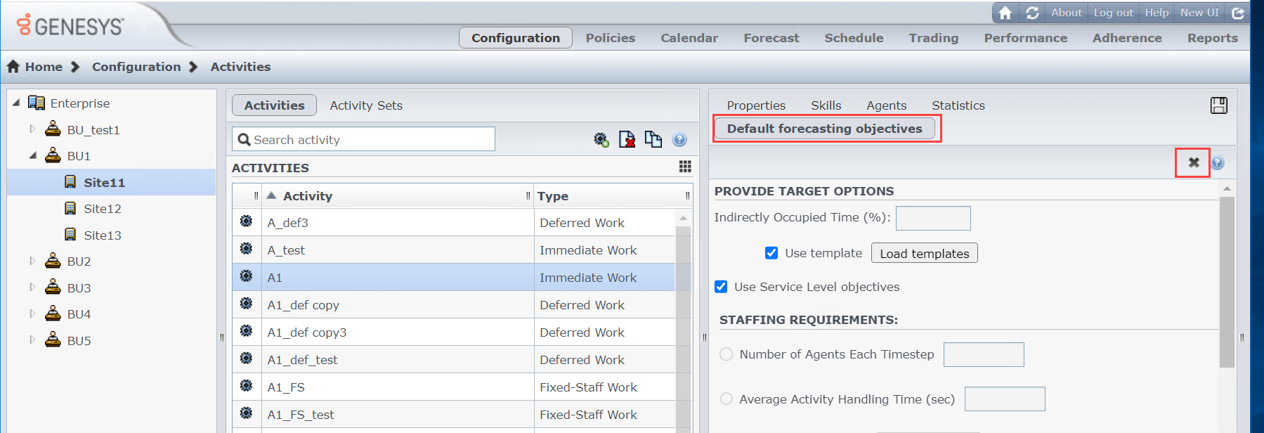The width and height of the screenshot is (1264, 433).
Task: Click the new activity gear icon
Action: [601, 140]
